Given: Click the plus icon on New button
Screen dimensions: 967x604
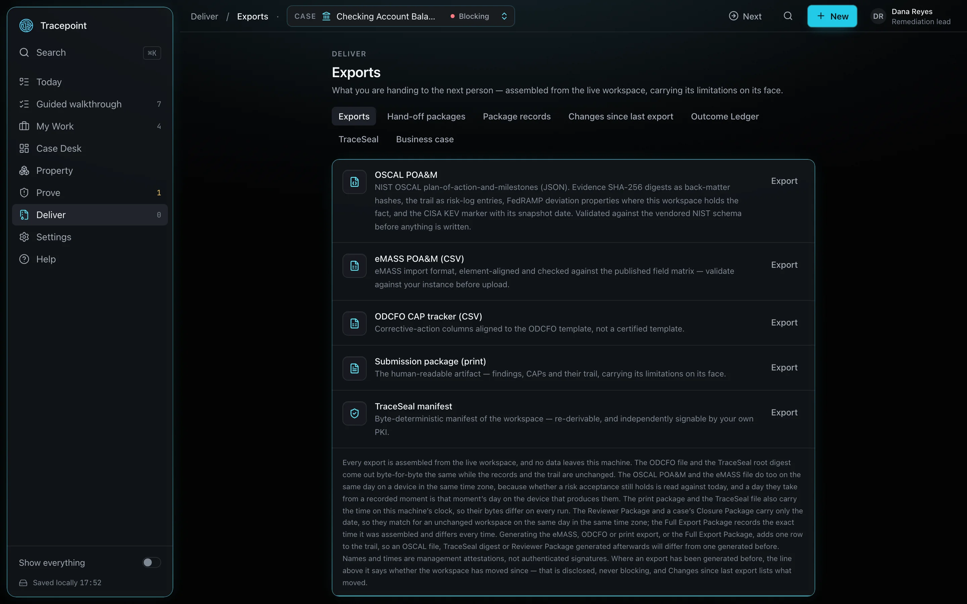Looking at the screenshot, I should point(821,16).
